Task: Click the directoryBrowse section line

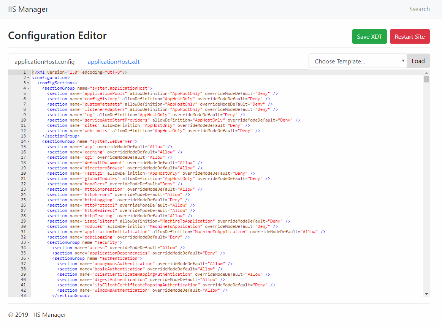Action: 125,168
